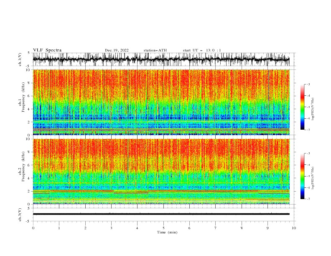Click time axis tick label "6"

click(x=189, y=228)
